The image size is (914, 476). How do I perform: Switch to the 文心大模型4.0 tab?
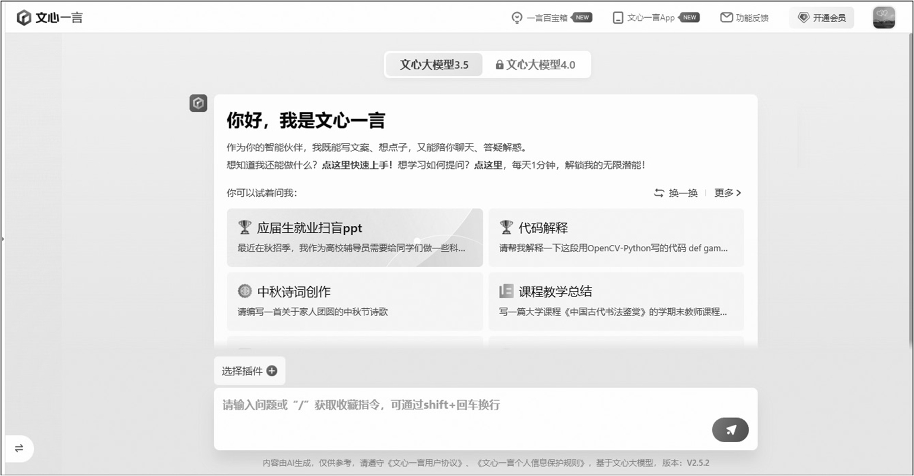point(535,65)
